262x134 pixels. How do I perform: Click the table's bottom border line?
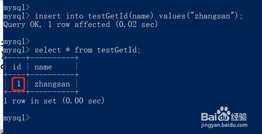point(41,92)
